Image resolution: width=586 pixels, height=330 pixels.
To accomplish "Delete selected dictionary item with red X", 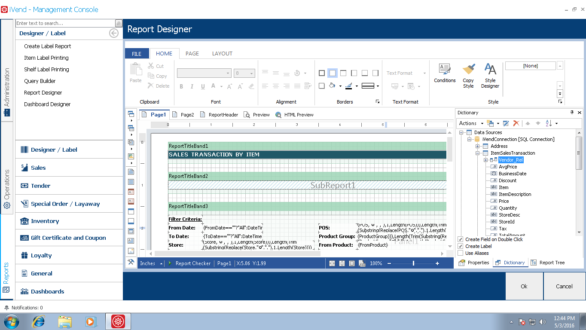I will click(516, 123).
